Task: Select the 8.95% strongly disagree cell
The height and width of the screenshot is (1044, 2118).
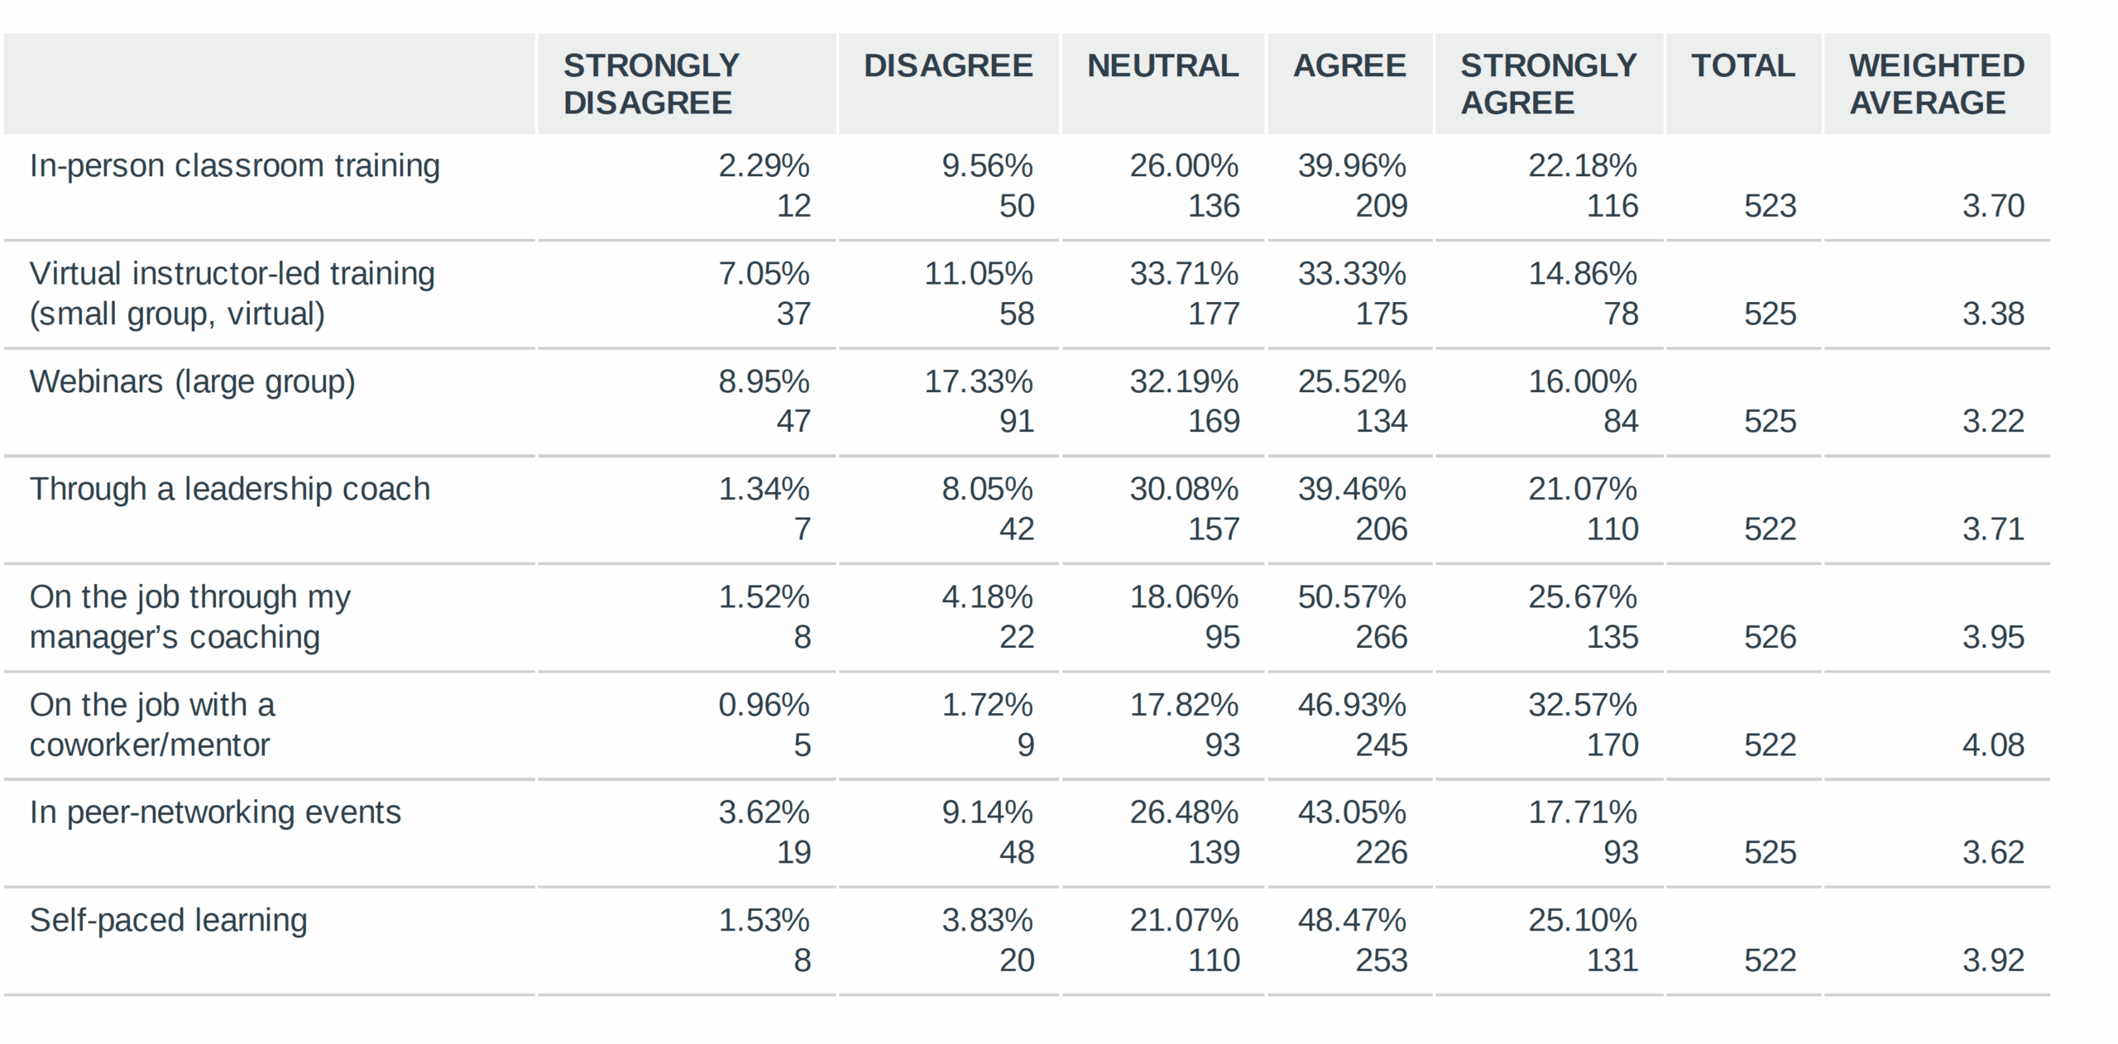Action: (x=763, y=382)
